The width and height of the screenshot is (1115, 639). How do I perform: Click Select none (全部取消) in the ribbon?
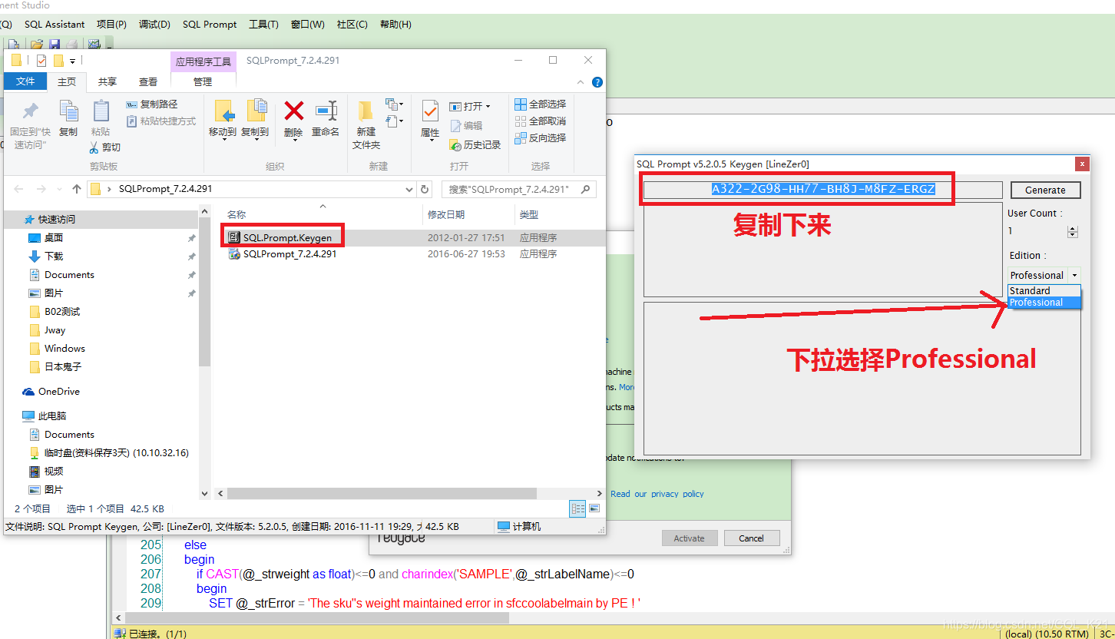click(540, 121)
